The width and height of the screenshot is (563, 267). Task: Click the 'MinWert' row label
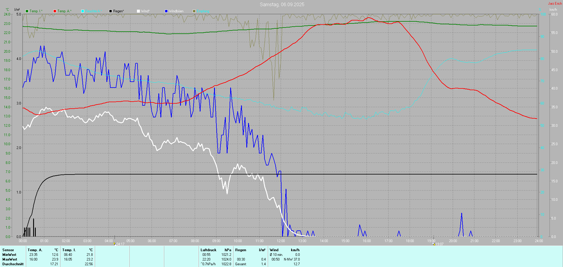9,255
